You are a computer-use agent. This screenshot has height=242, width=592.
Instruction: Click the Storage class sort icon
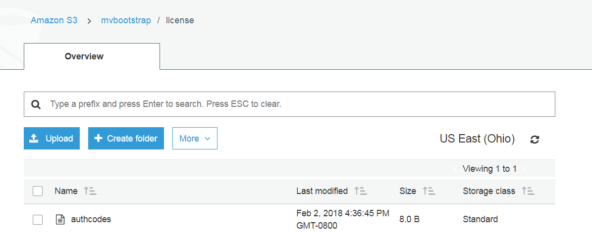click(x=528, y=191)
